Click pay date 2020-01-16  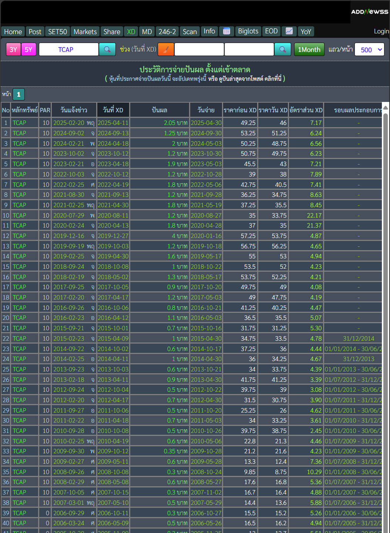pyautogui.click(x=206, y=236)
